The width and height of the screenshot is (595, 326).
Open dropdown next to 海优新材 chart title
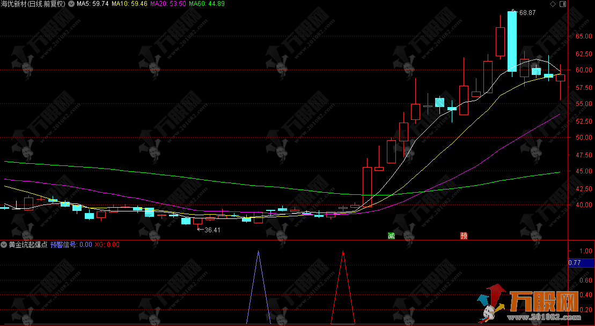pyautogui.click(x=71, y=4)
